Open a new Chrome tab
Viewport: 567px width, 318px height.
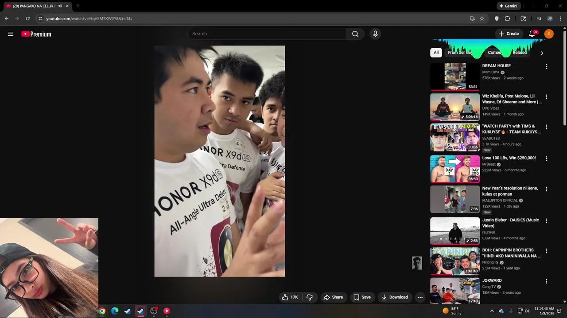(78, 6)
